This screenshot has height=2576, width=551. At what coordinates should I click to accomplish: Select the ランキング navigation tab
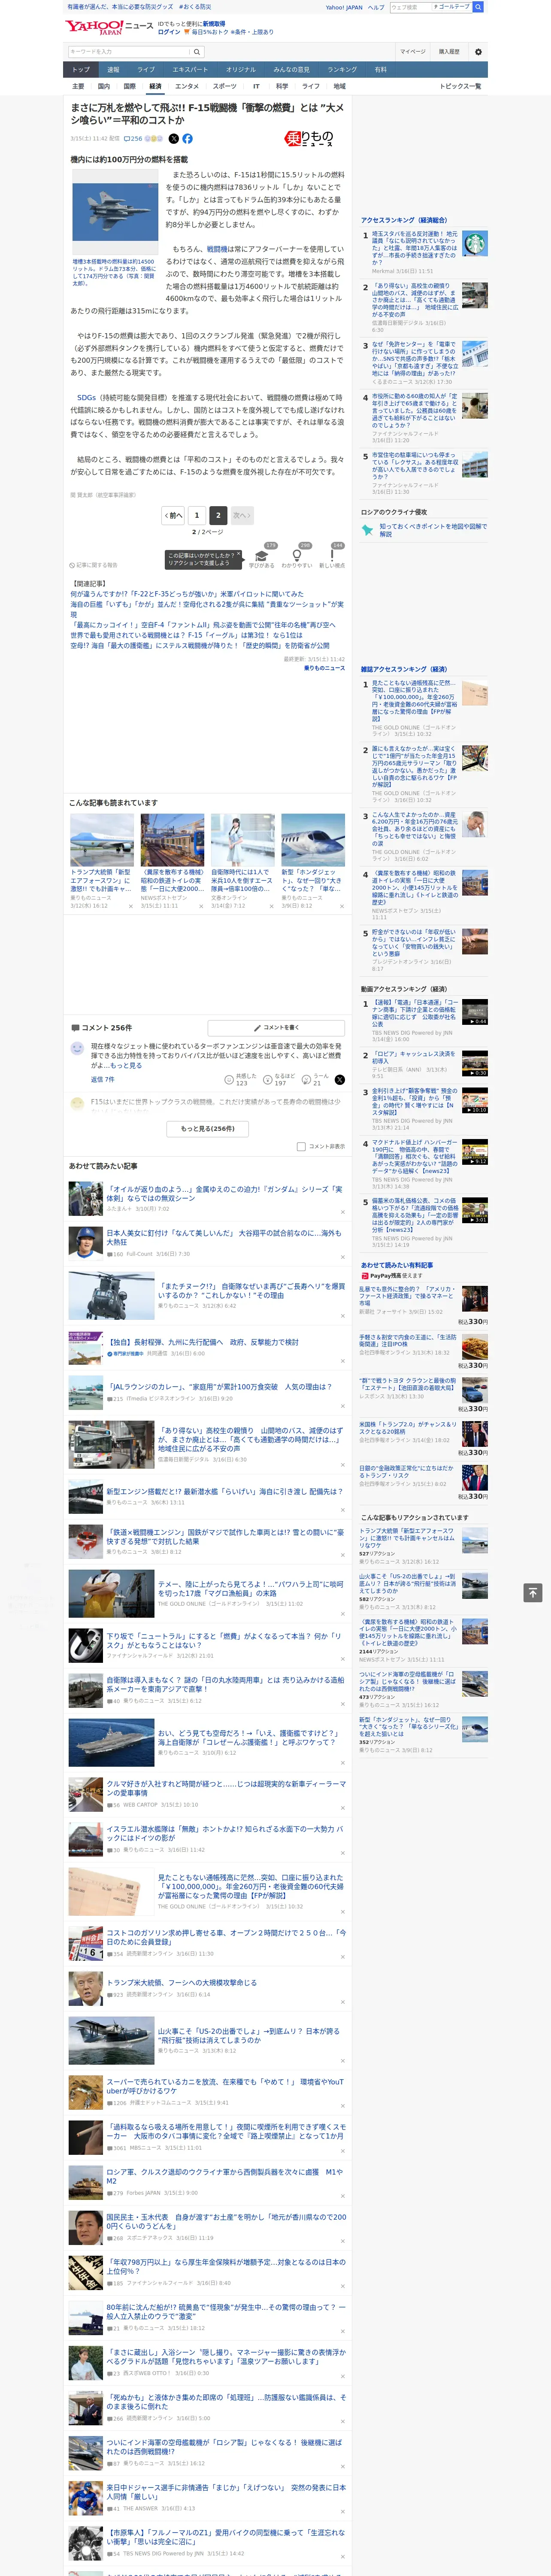(342, 70)
